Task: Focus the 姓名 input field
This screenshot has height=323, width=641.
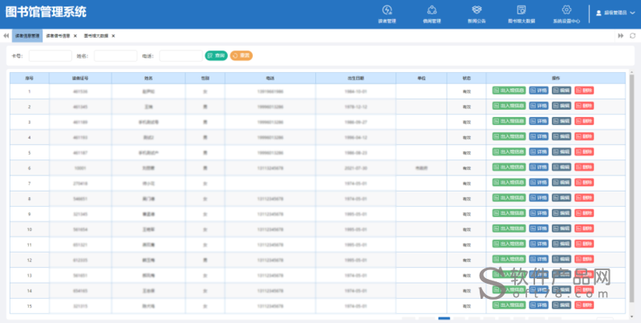Action: point(116,56)
